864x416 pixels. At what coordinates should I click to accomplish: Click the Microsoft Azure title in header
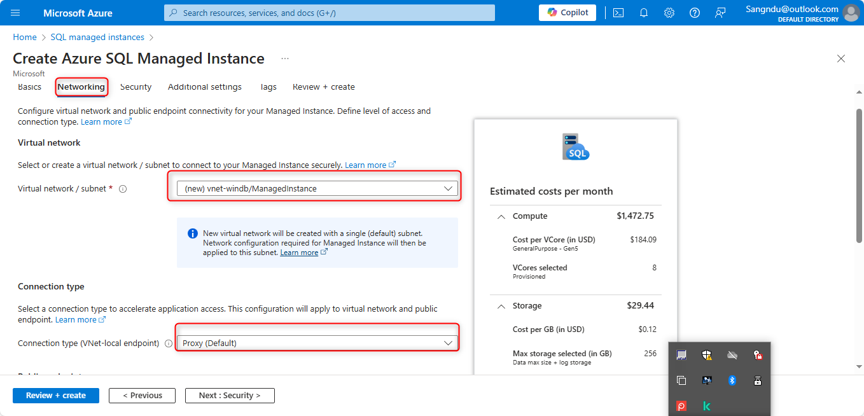(78, 13)
